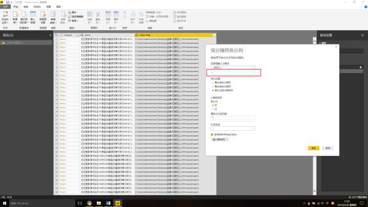Select the left-most delimiter radio option

pyautogui.click(x=213, y=82)
